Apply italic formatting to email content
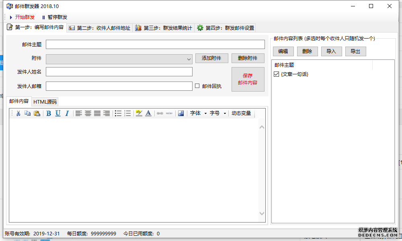The width and height of the screenshot is (402, 241). click(66, 113)
